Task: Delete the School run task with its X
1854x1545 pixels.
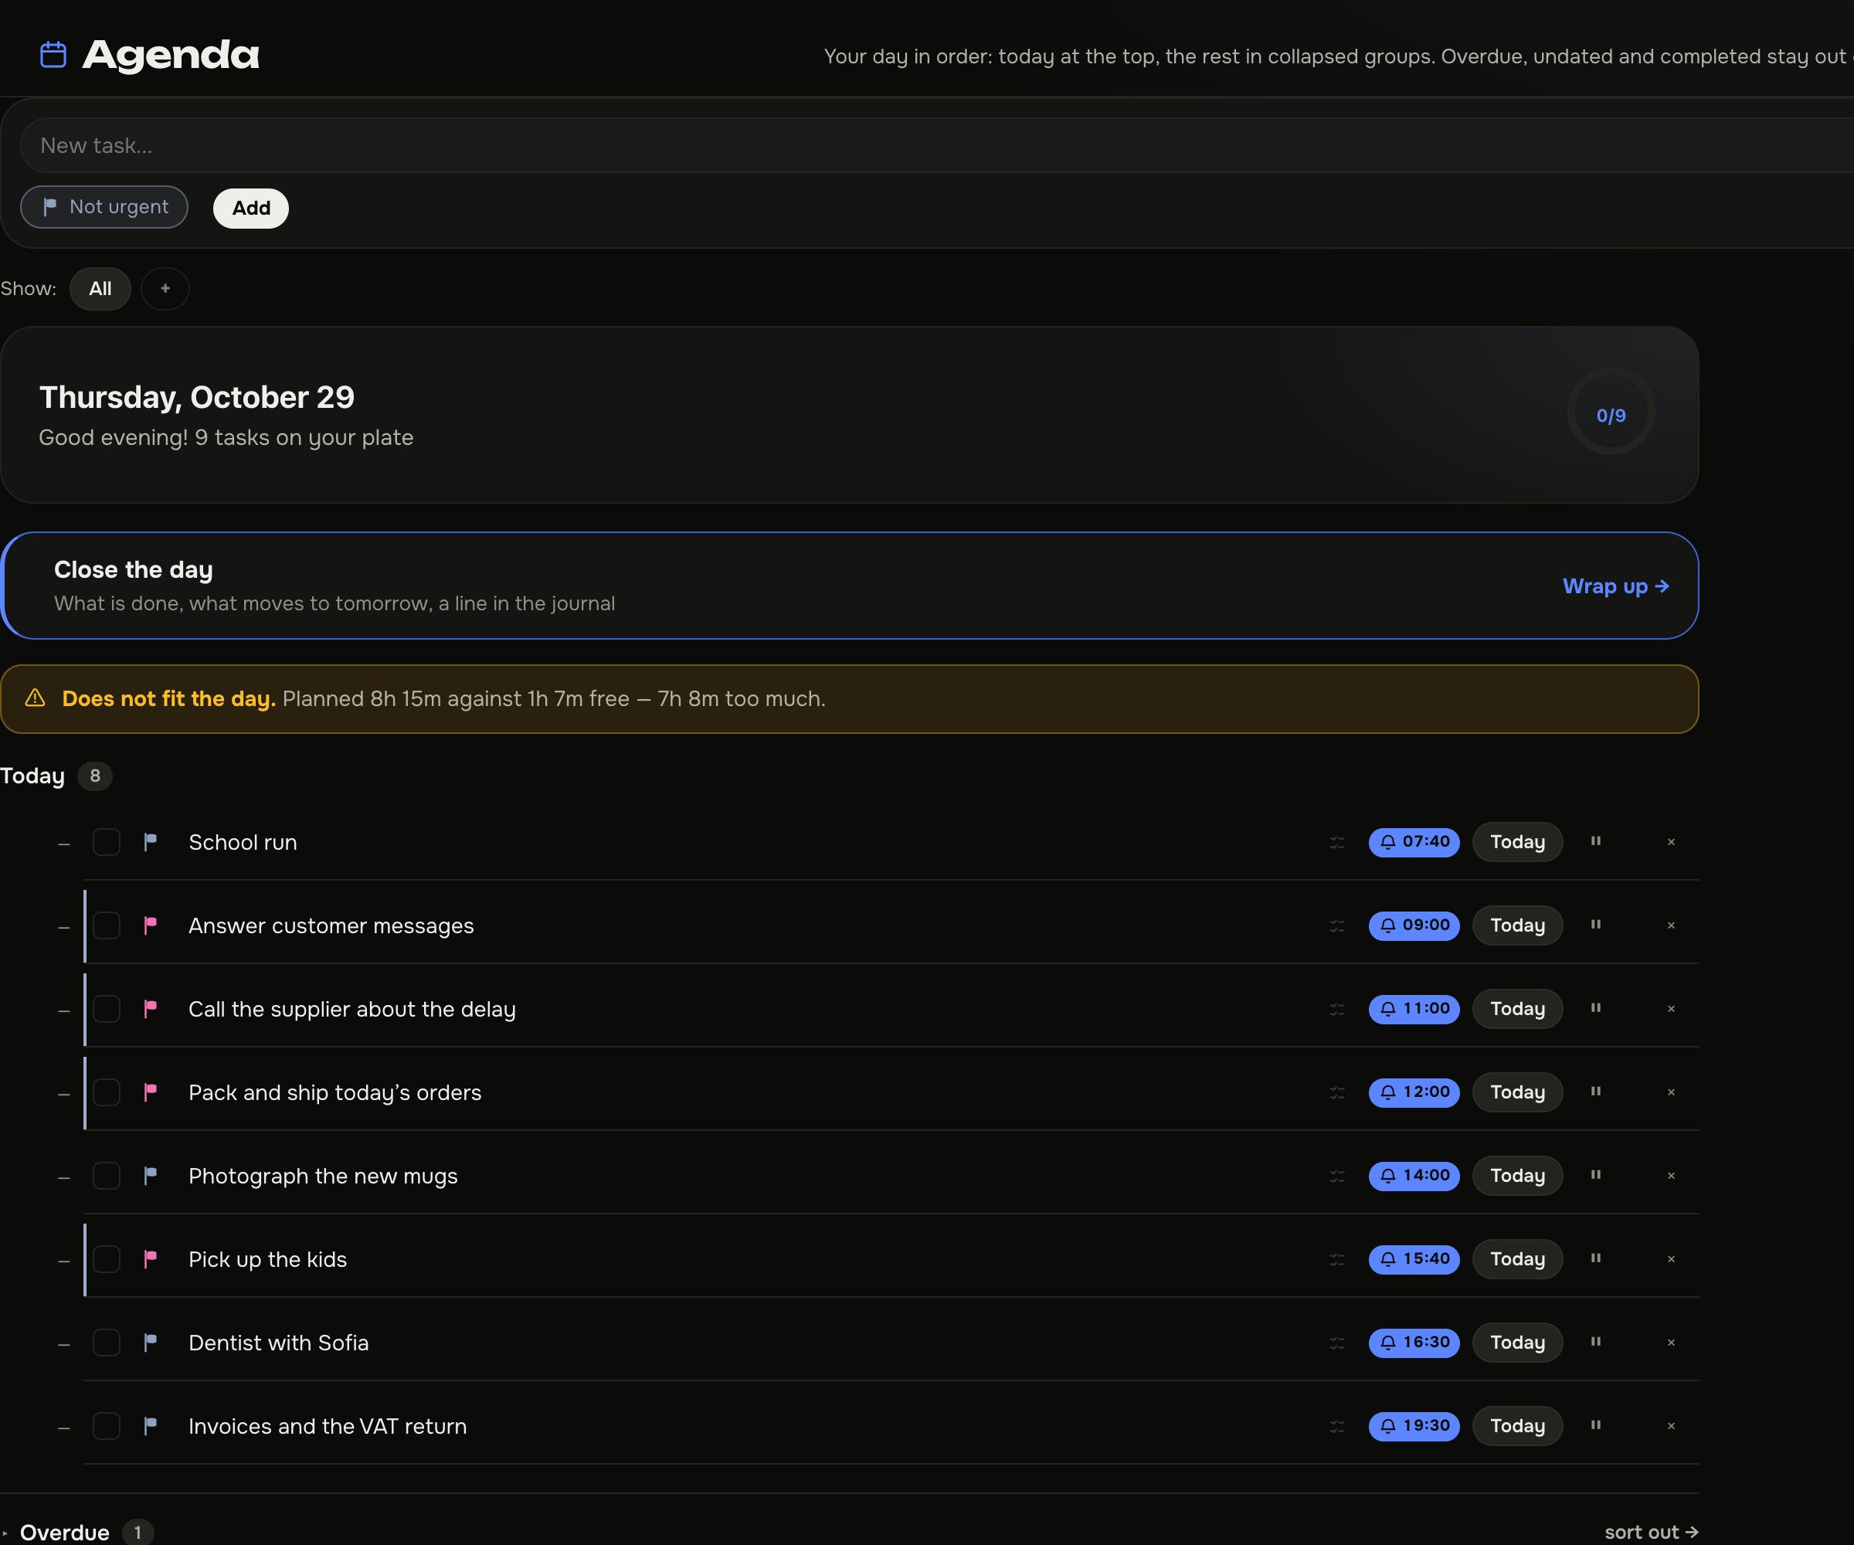Action: pyautogui.click(x=1670, y=842)
